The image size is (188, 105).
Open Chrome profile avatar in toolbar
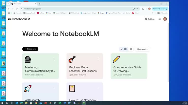coord(149,9)
